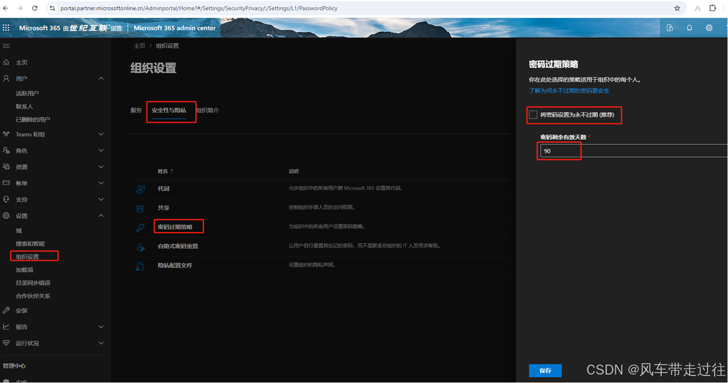This screenshot has width=728, height=383.
Task: Bookmark this page with the star icon
Action: pyautogui.click(x=677, y=8)
